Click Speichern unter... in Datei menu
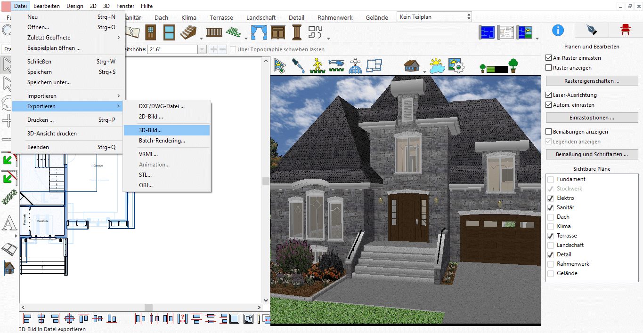Viewport: 643px width, 333px height. pos(49,82)
